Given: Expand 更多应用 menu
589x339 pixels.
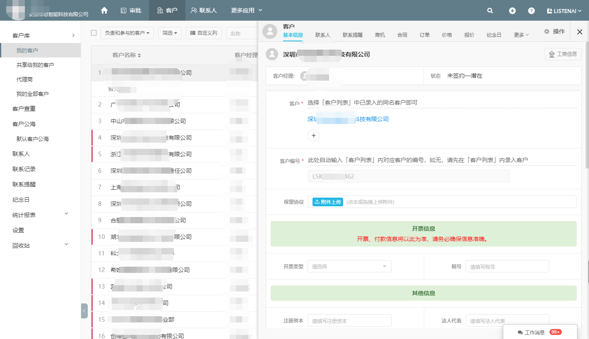Looking at the screenshot, I should point(247,10).
